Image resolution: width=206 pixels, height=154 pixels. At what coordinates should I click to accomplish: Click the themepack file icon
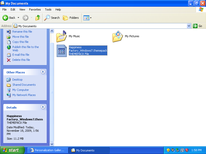(62, 51)
